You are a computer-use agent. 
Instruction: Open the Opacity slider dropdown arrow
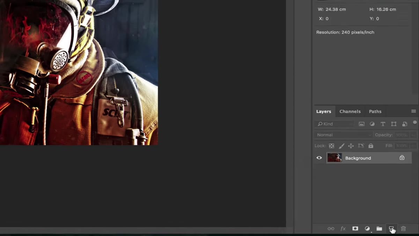point(413,135)
